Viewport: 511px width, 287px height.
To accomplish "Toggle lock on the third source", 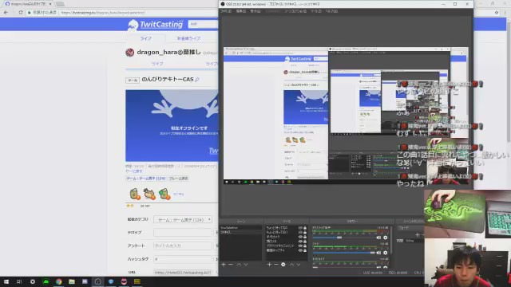I will [305, 237].
